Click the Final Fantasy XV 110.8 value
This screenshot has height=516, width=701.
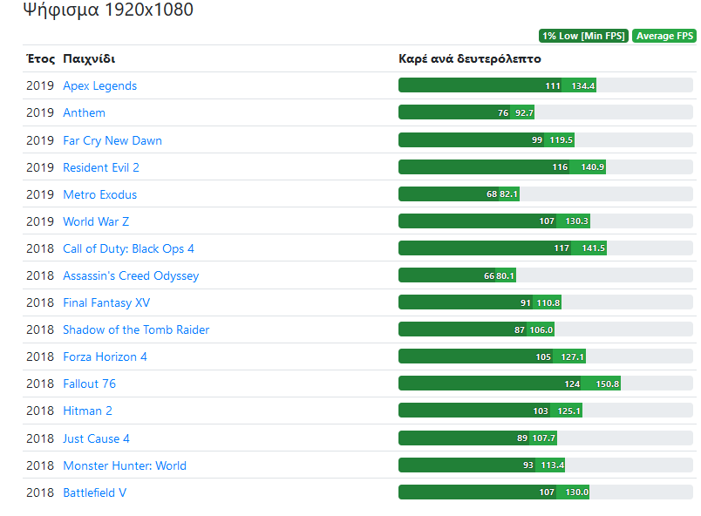[x=548, y=303]
